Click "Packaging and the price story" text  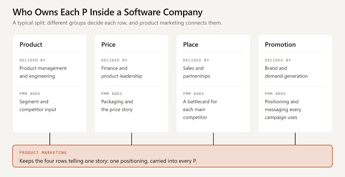pyautogui.click(x=117, y=106)
